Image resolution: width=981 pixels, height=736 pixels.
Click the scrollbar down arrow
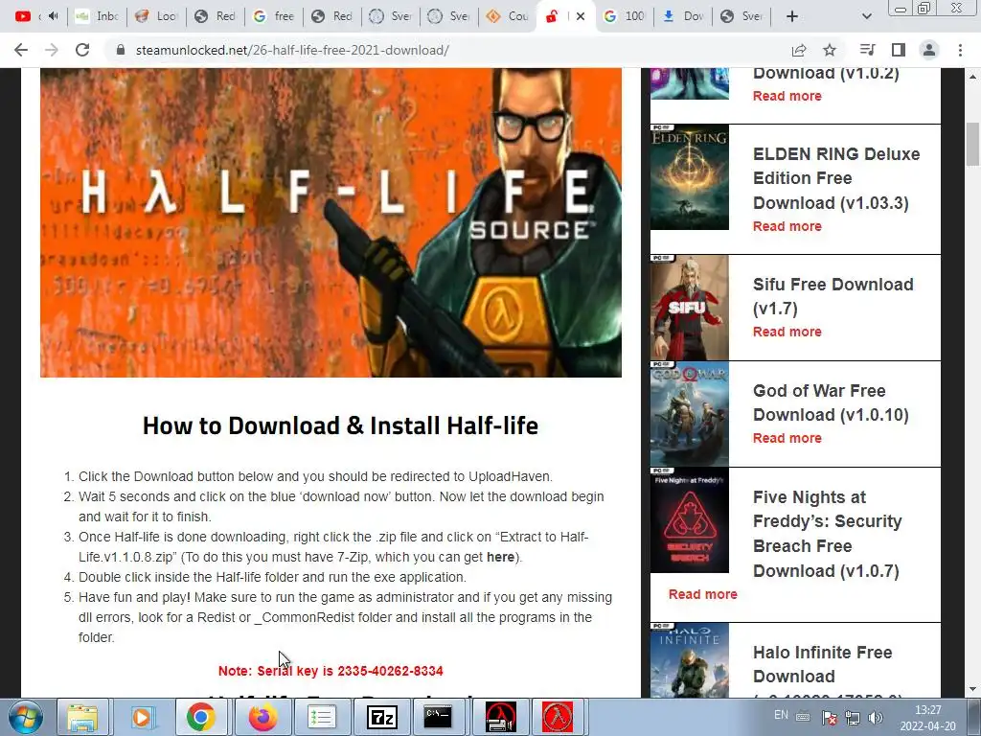point(972,690)
